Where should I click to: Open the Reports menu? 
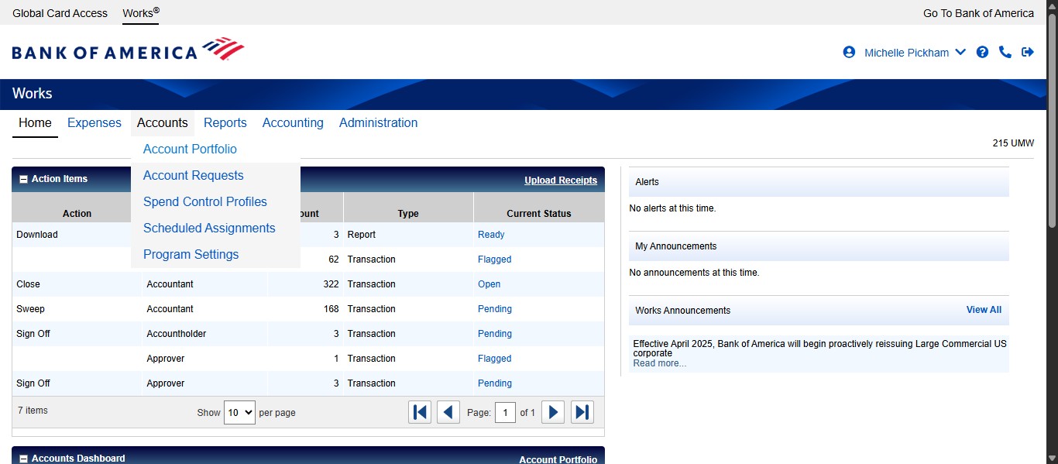pyautogui.click(x=225, y=122)
